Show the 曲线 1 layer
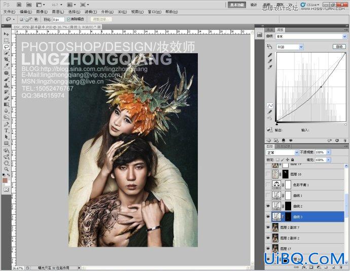 point(268,196)
